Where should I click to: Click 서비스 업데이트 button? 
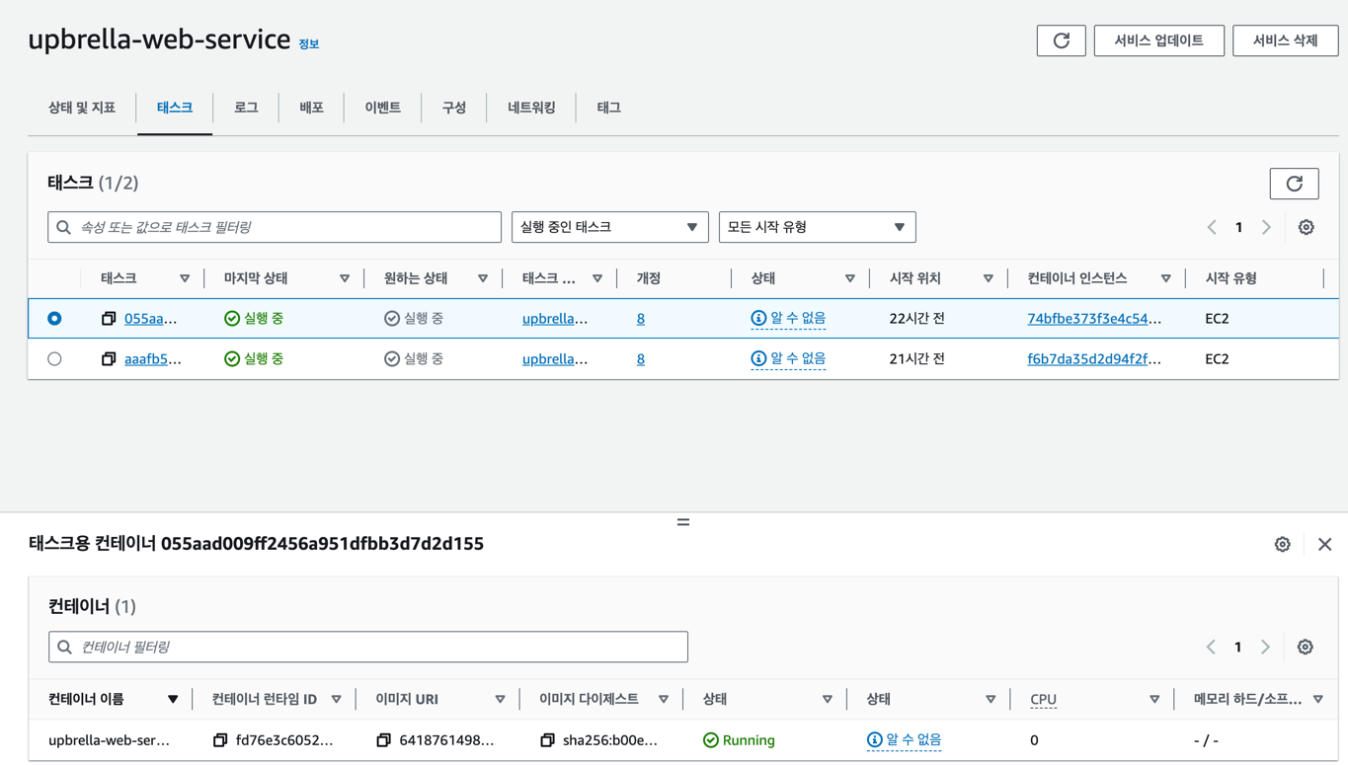1158,40
